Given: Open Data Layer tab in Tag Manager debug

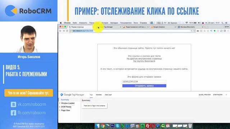Looking at the screenshot, I should point(108,95).
